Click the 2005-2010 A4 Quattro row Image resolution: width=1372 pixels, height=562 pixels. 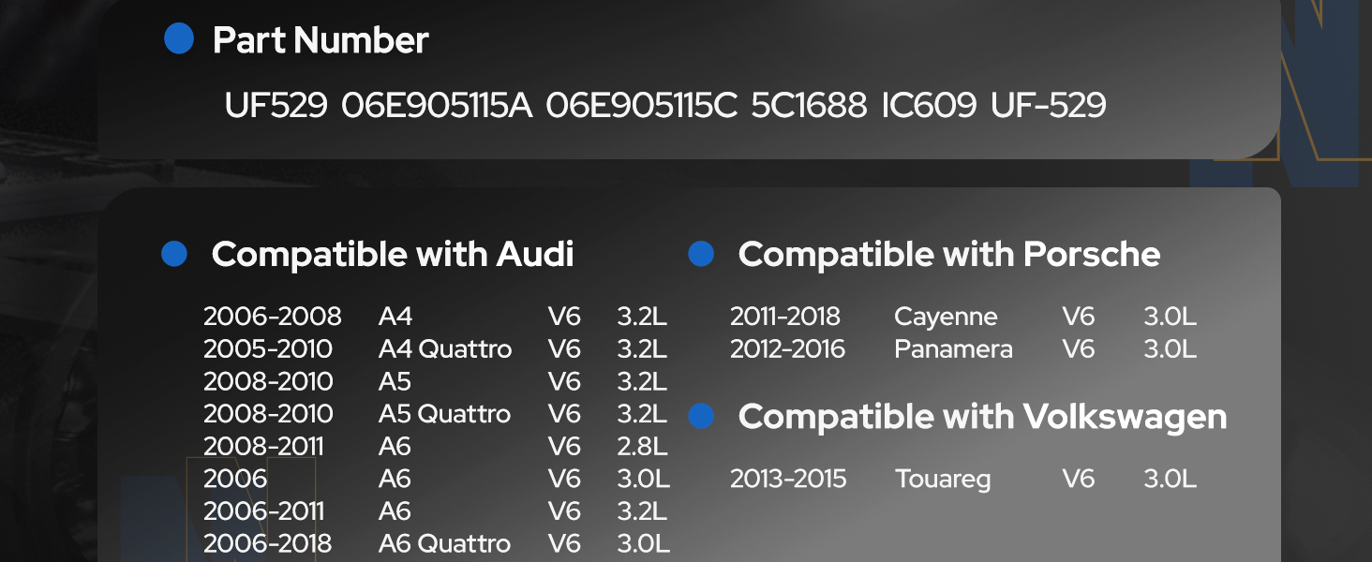click(436, 349)
